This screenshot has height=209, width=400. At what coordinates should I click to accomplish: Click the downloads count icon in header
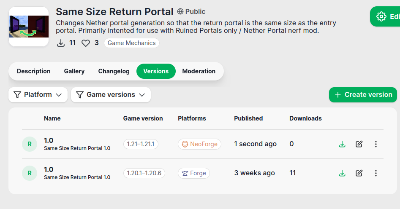click(61, 43)
